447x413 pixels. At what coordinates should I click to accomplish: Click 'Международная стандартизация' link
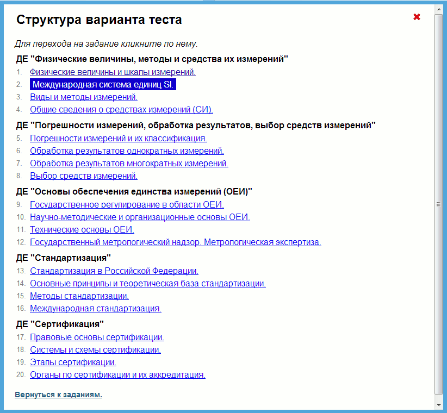click(95, 309)
